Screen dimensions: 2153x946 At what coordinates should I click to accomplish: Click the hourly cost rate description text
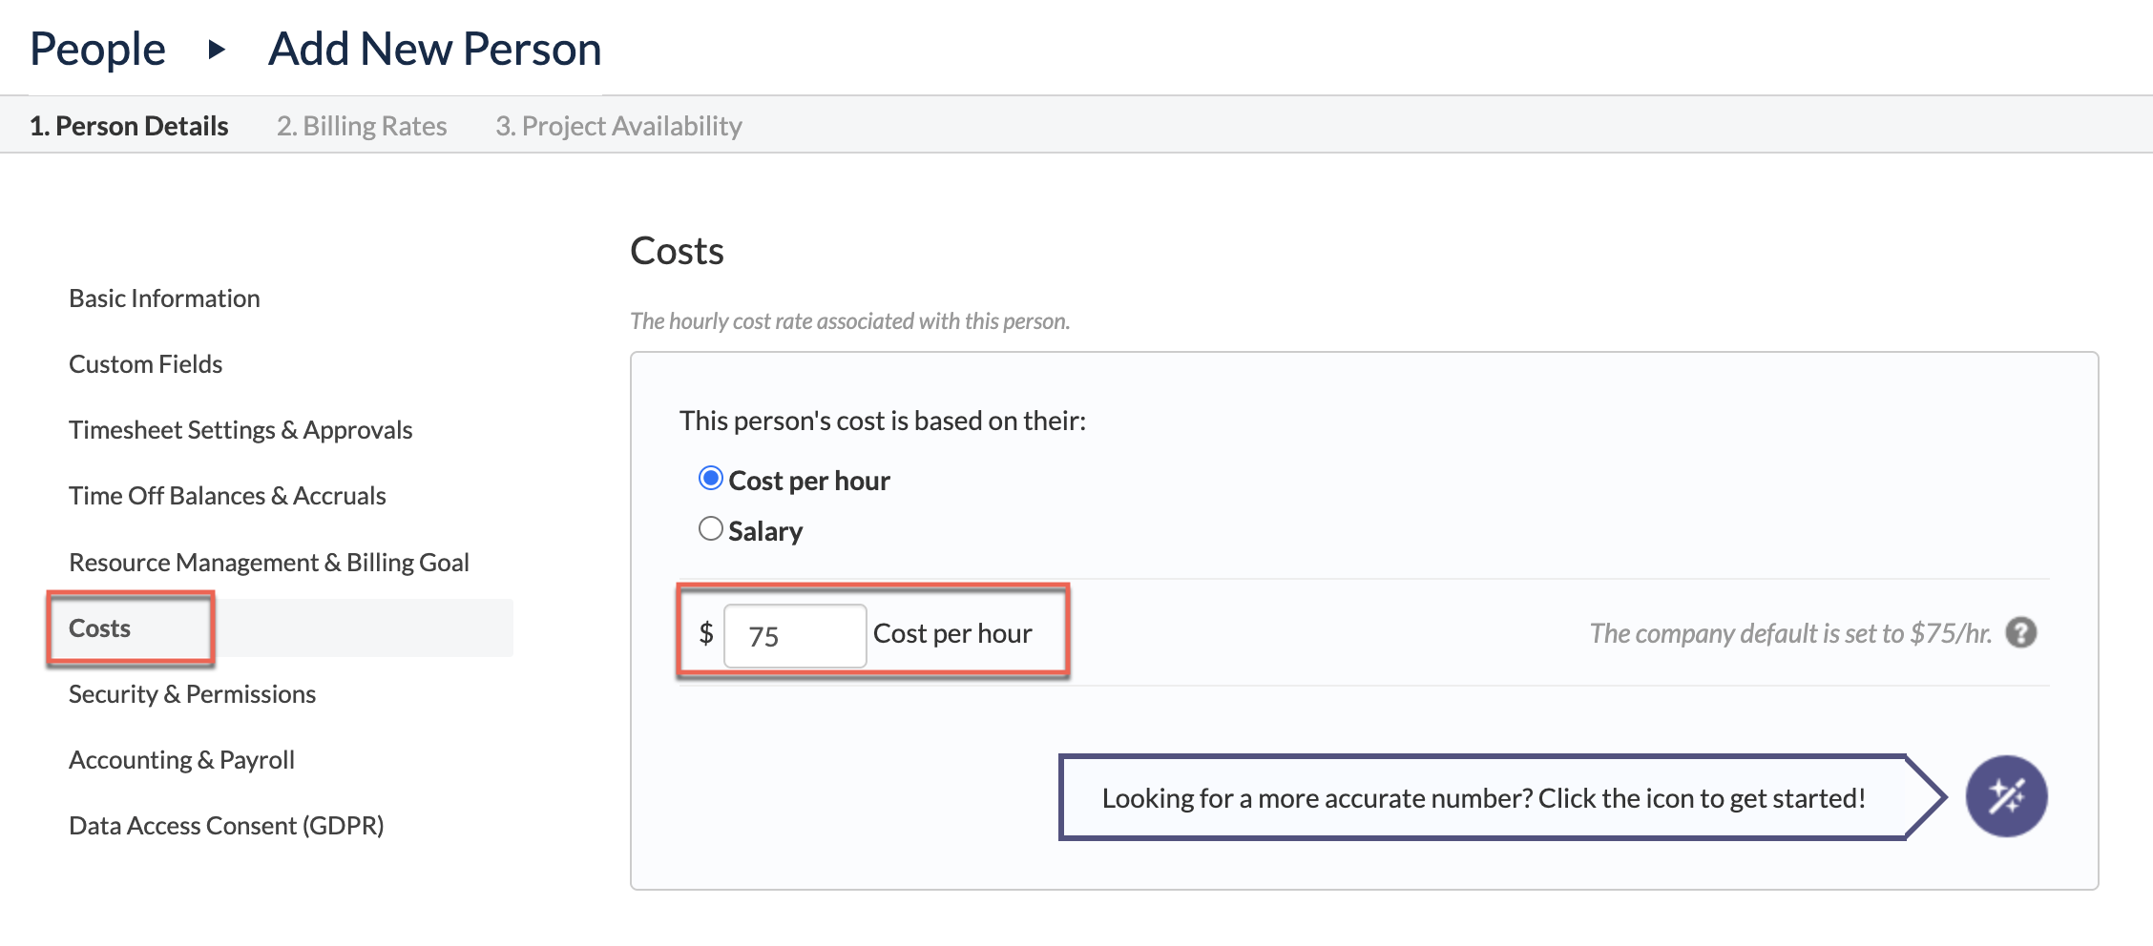(x=849, y=321)
